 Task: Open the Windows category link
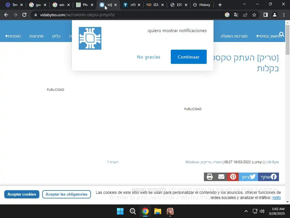tap(192, 162)
